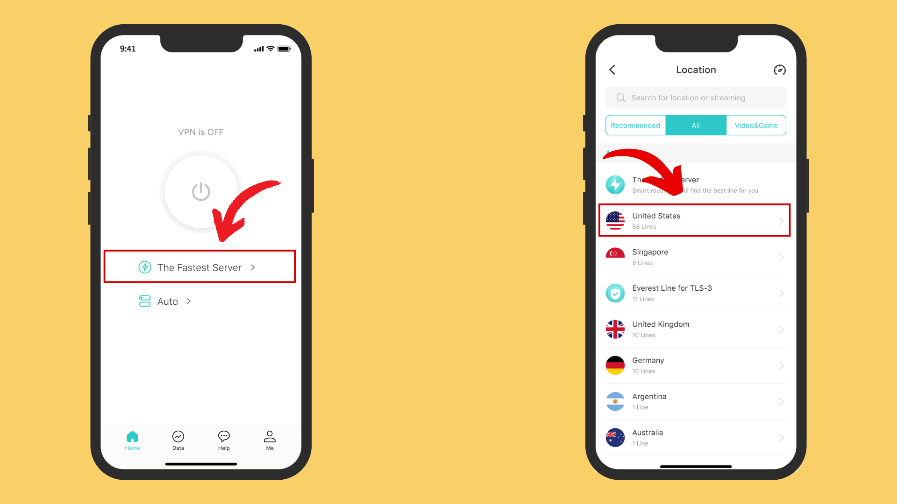Toggle the All locations filter tab

click(696, 125)
